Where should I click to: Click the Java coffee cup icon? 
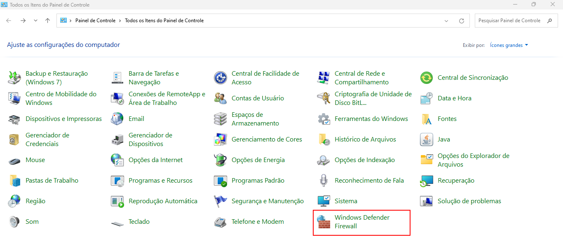coord(427,139)
